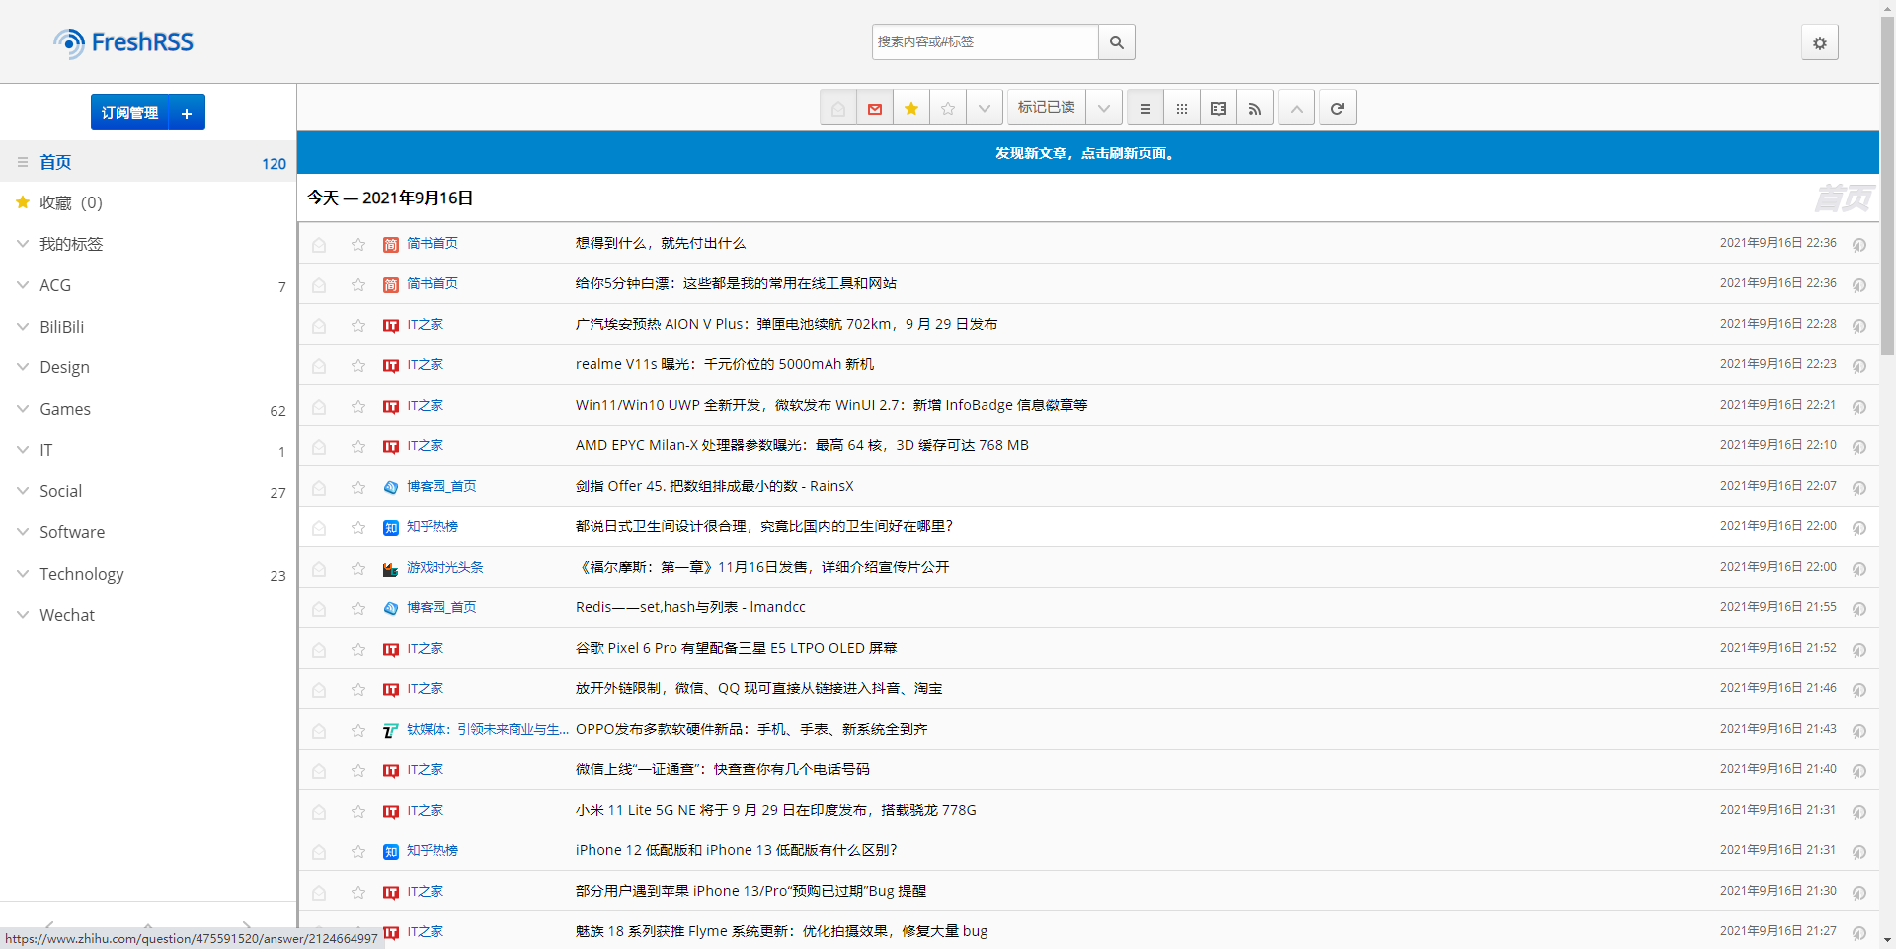The height and width of the screenshot is (949, 1896).
Task: Toggle read status of the AMD EPYC article
Action: point(319,447)
